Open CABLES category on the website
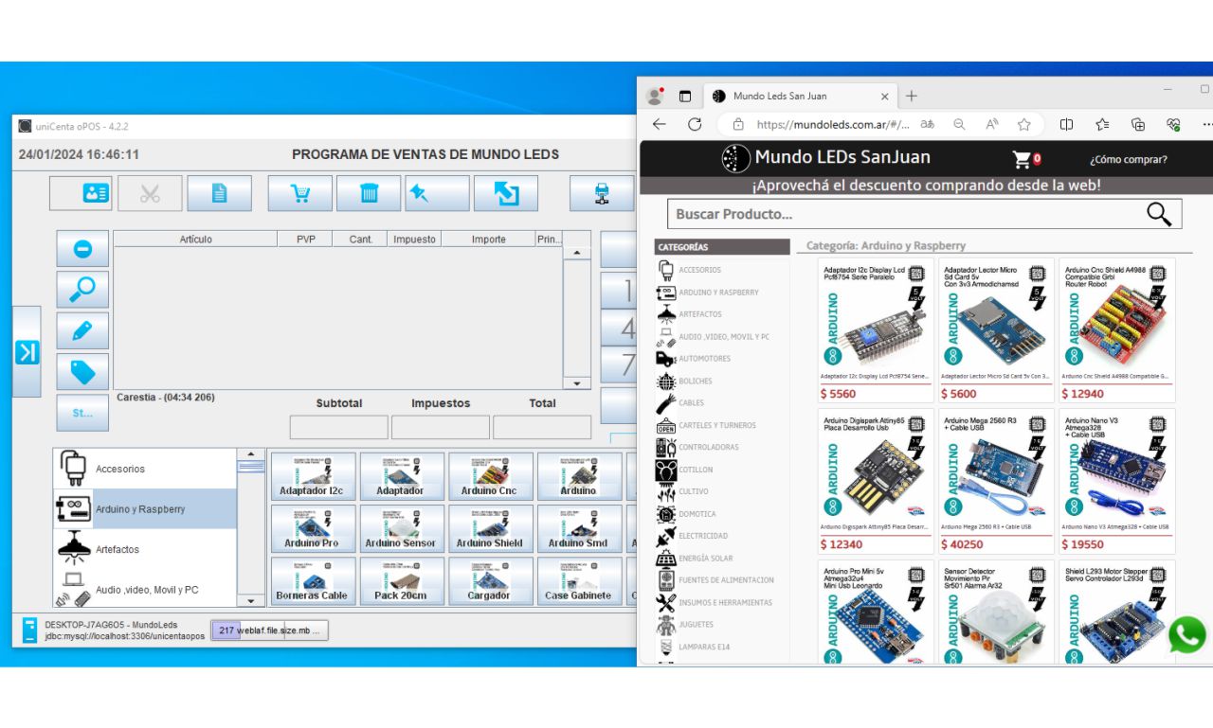 691,402
